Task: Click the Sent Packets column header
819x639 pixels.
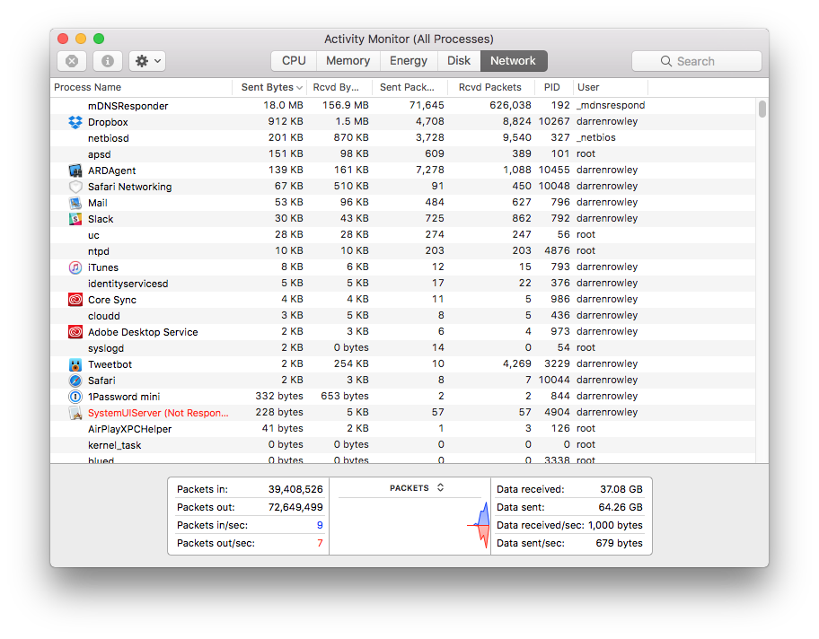Action: tap(410, 87)
